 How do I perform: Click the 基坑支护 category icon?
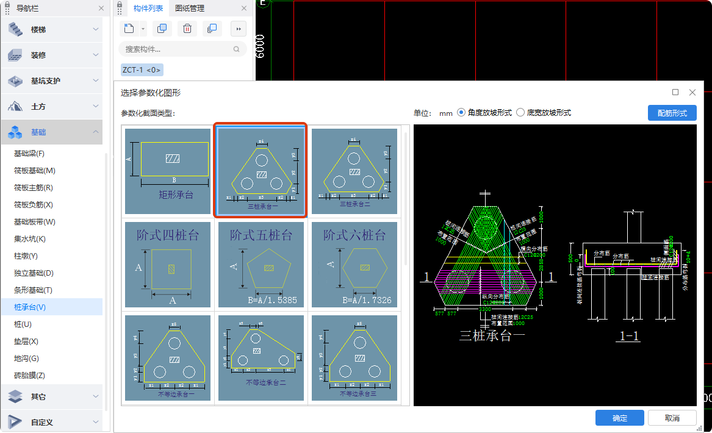[x=15, y=81]
